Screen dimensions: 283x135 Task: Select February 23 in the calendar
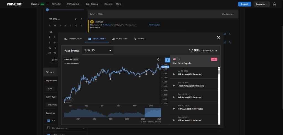(x=55, y=53)
